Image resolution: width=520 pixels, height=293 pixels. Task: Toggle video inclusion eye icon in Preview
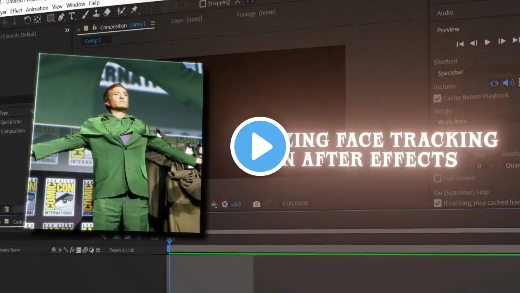(x=494, y=83)
